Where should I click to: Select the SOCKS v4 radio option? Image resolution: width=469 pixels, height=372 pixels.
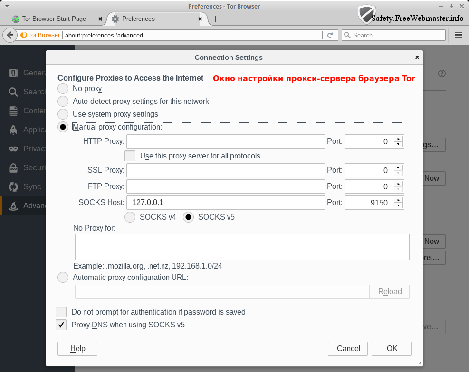pyautogui.click(x=130, y=217)
